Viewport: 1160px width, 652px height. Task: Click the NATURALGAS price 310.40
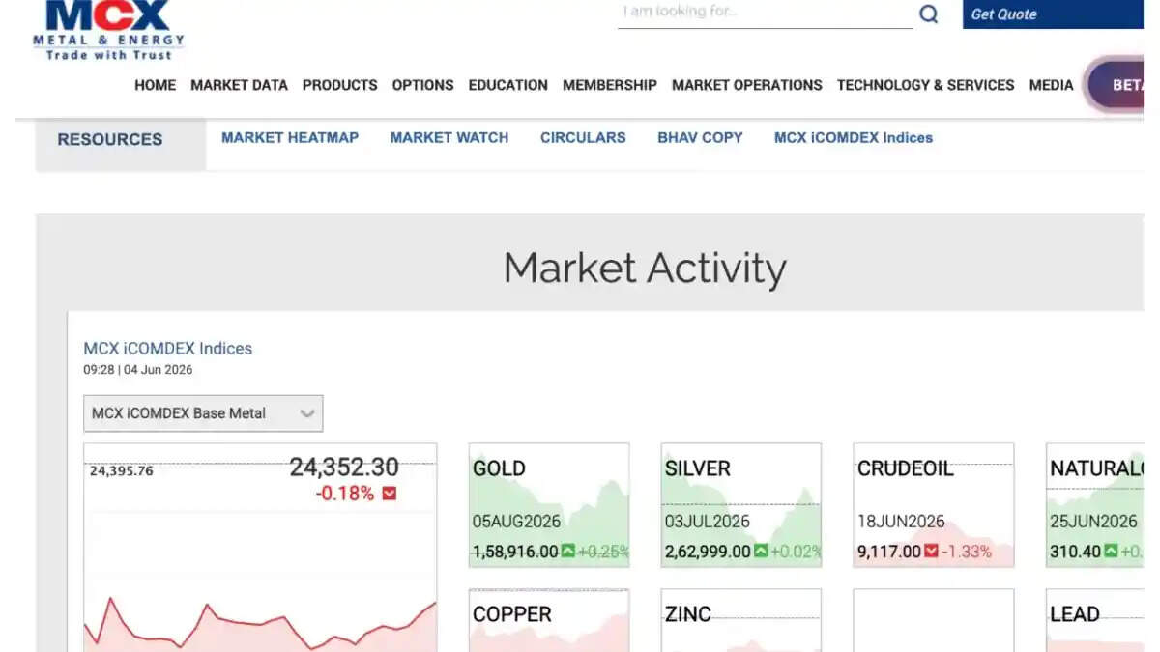point(1075,552)
